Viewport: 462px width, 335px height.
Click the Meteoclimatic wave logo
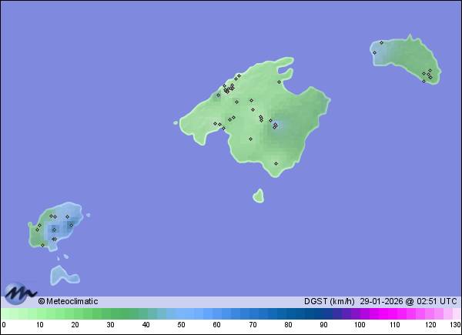tap(20, 293)
